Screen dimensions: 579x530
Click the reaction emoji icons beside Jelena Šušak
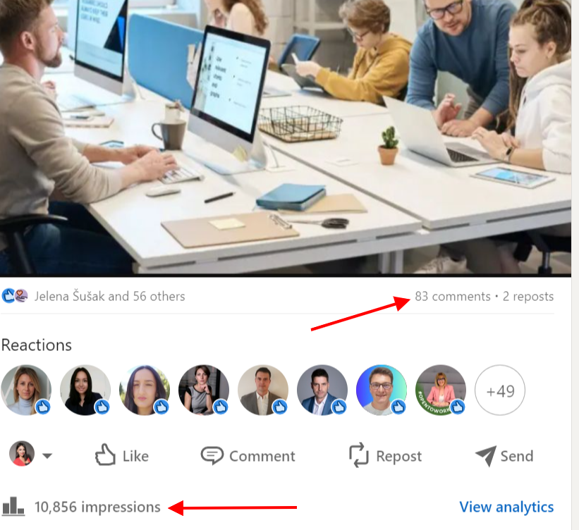(x=15, y=295)
